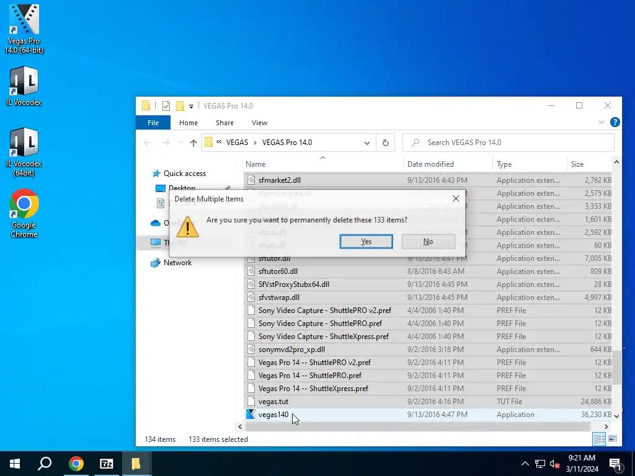Refresh the VEGAS Pro 14.0 folder

tap(386, 143)
